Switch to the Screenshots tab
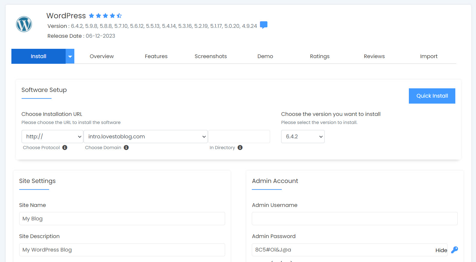The width and height of the screenshot is (476, 262). click(x=211, y=56)
